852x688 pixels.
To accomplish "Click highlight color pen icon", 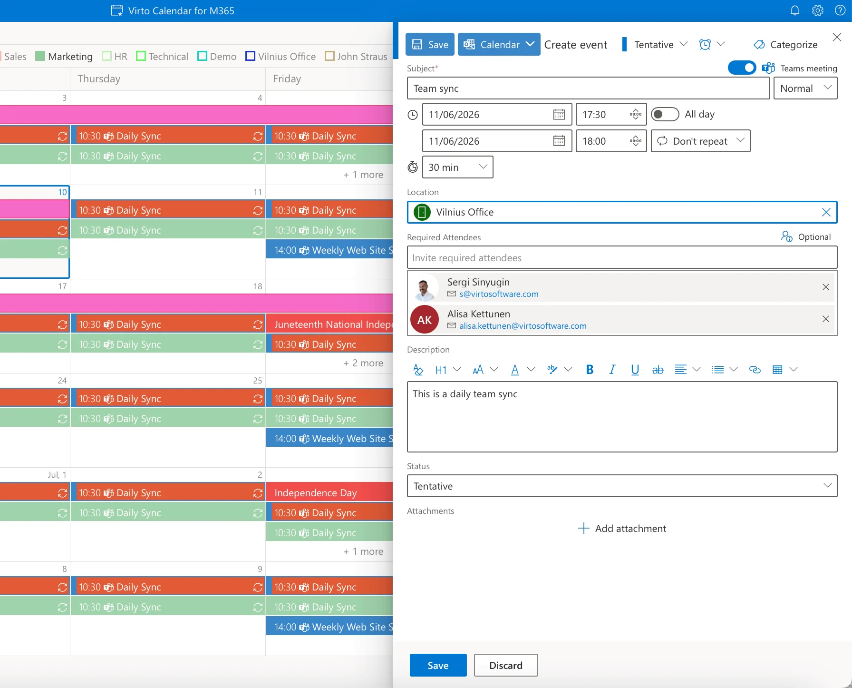I will (x=552, y=370).
